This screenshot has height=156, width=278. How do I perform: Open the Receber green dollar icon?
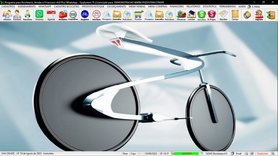[x=202, y=15]
